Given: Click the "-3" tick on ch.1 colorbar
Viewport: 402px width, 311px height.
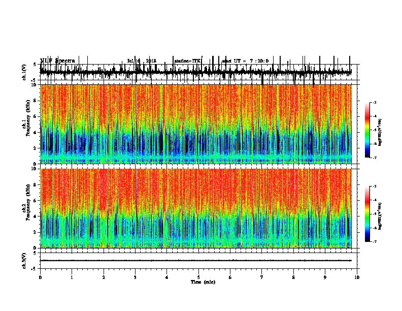Looking at the screenshot, I should pos(374,102).
